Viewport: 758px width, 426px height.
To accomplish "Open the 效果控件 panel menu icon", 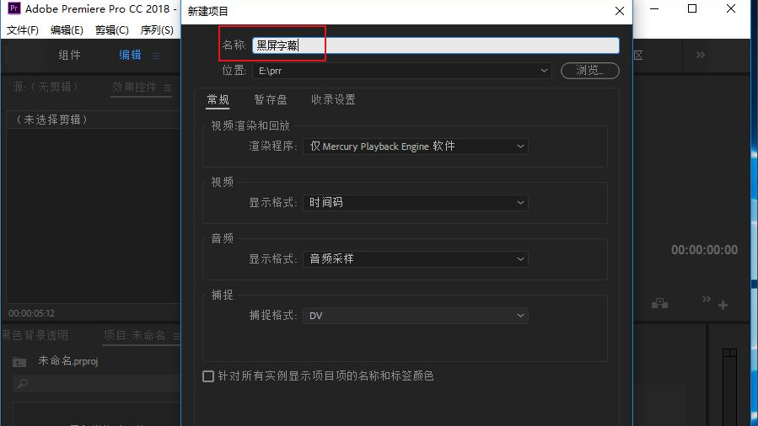I will click(168, 88).
